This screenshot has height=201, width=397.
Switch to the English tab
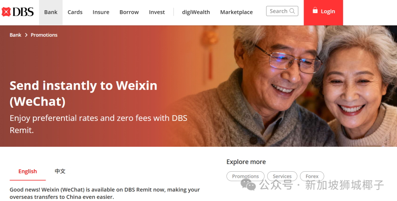coord(28,171)
